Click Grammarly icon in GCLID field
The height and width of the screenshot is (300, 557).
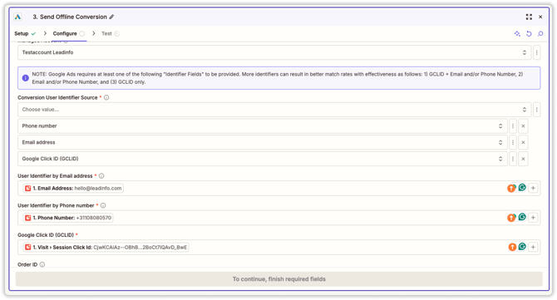pos(522,246)
